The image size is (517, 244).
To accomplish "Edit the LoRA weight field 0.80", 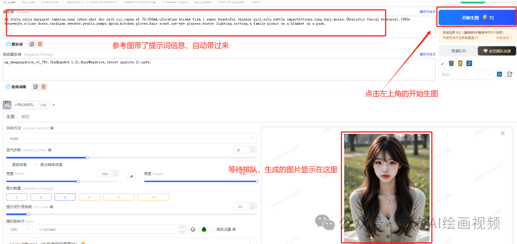I will coord(44,105).
